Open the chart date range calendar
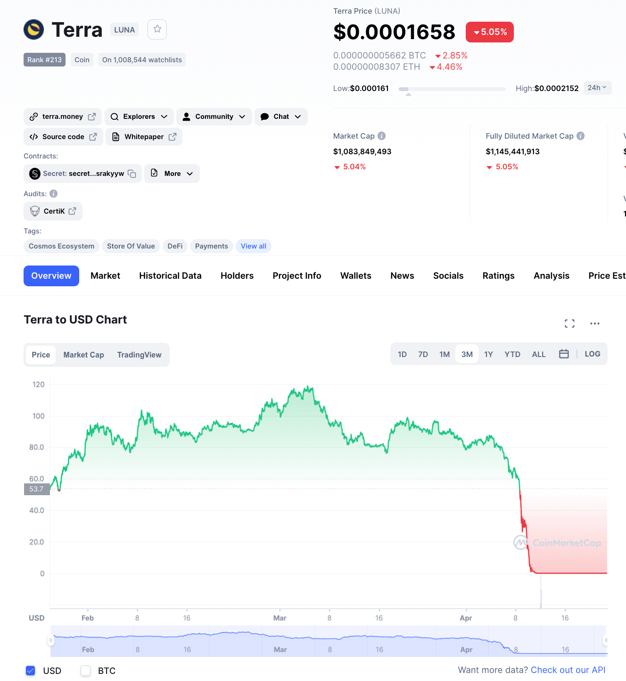Viewport: 626px width, 681px height. (564, 354)
